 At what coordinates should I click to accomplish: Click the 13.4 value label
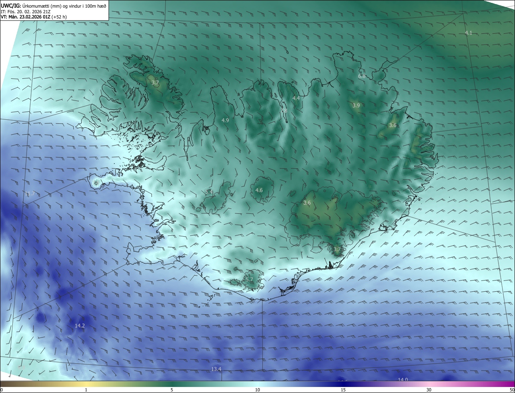[216, 369]
